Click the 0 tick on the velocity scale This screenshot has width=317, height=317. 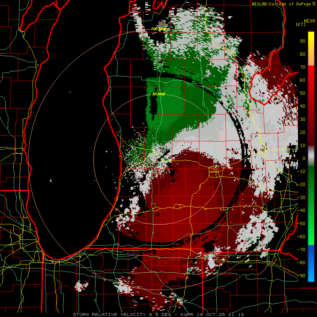(304, 158)
